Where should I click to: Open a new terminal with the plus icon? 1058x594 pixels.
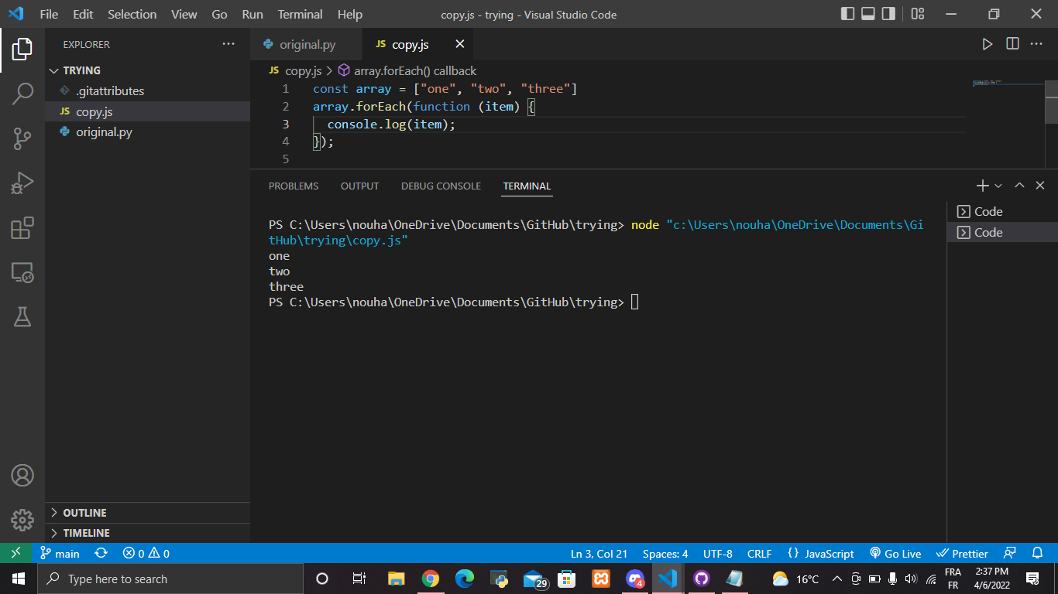(981, 186)
